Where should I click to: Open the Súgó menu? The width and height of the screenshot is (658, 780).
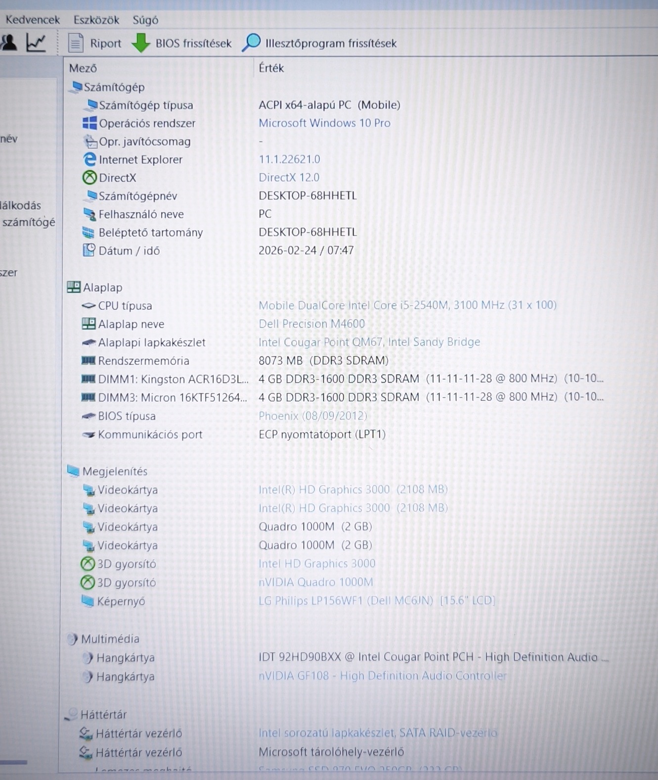click(145, 20)
